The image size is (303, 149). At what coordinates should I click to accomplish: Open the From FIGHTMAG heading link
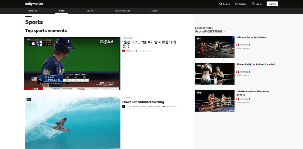209,31
